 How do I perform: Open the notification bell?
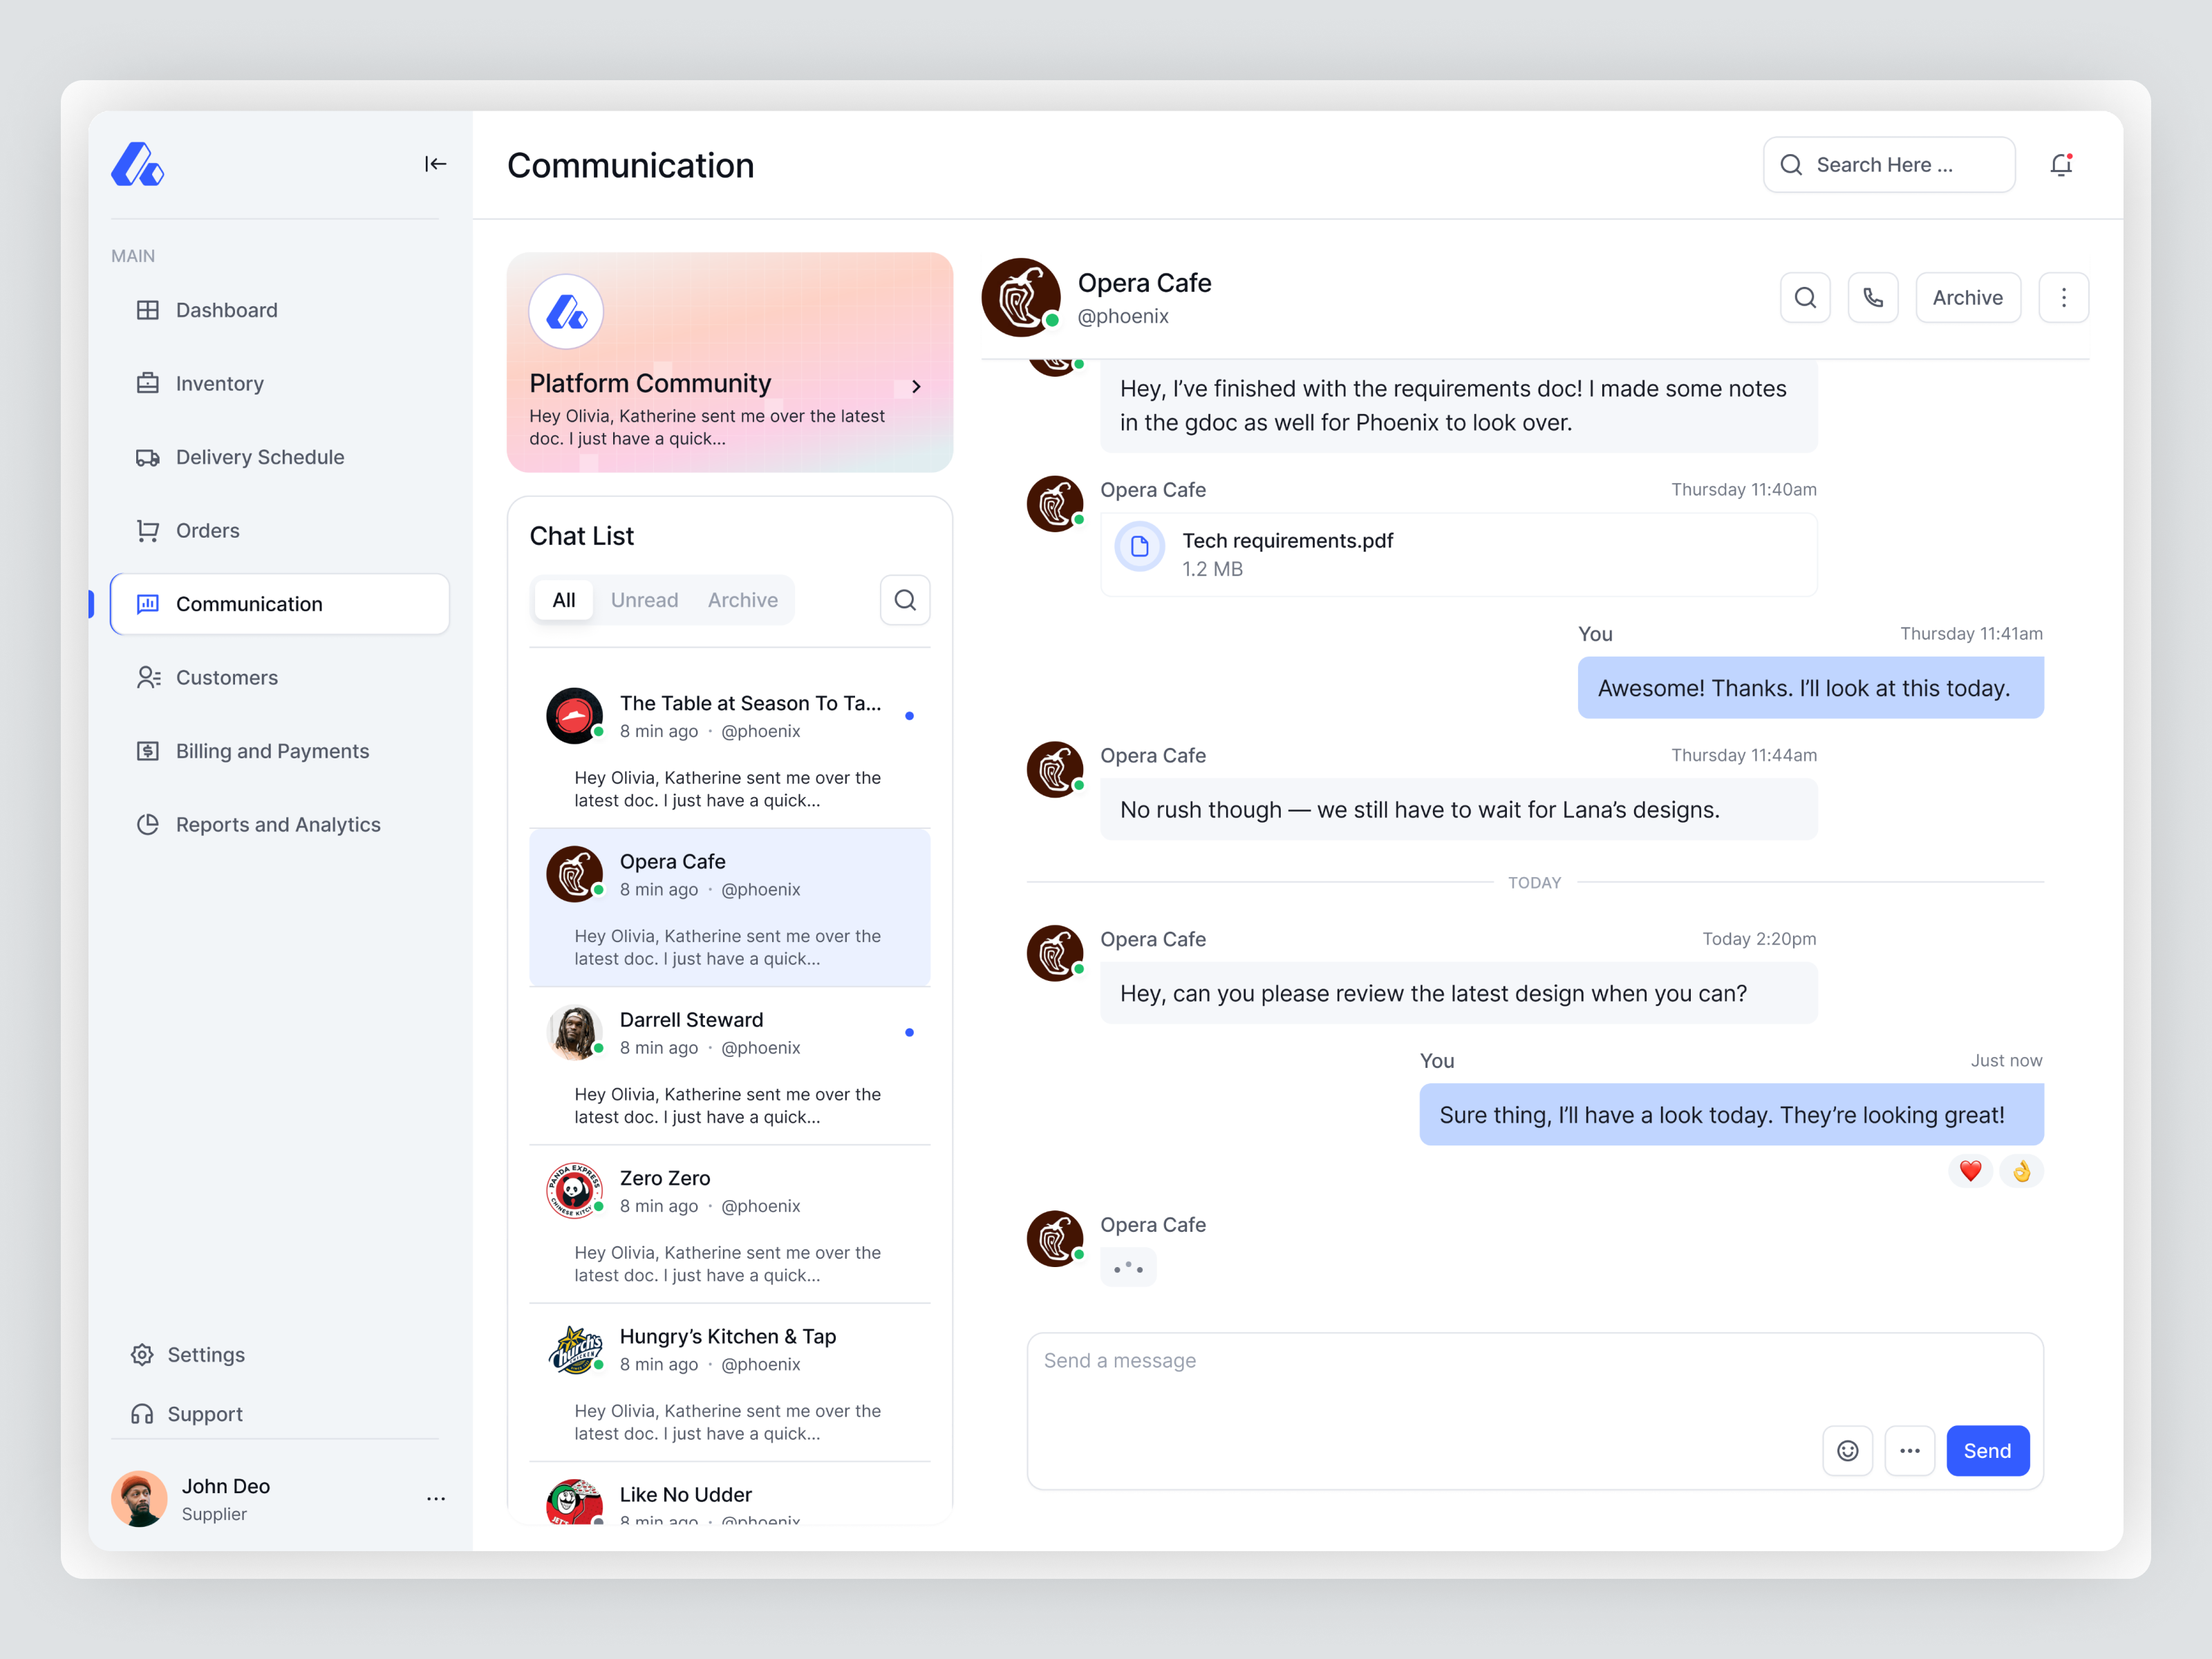click(x=2061, y=164)
